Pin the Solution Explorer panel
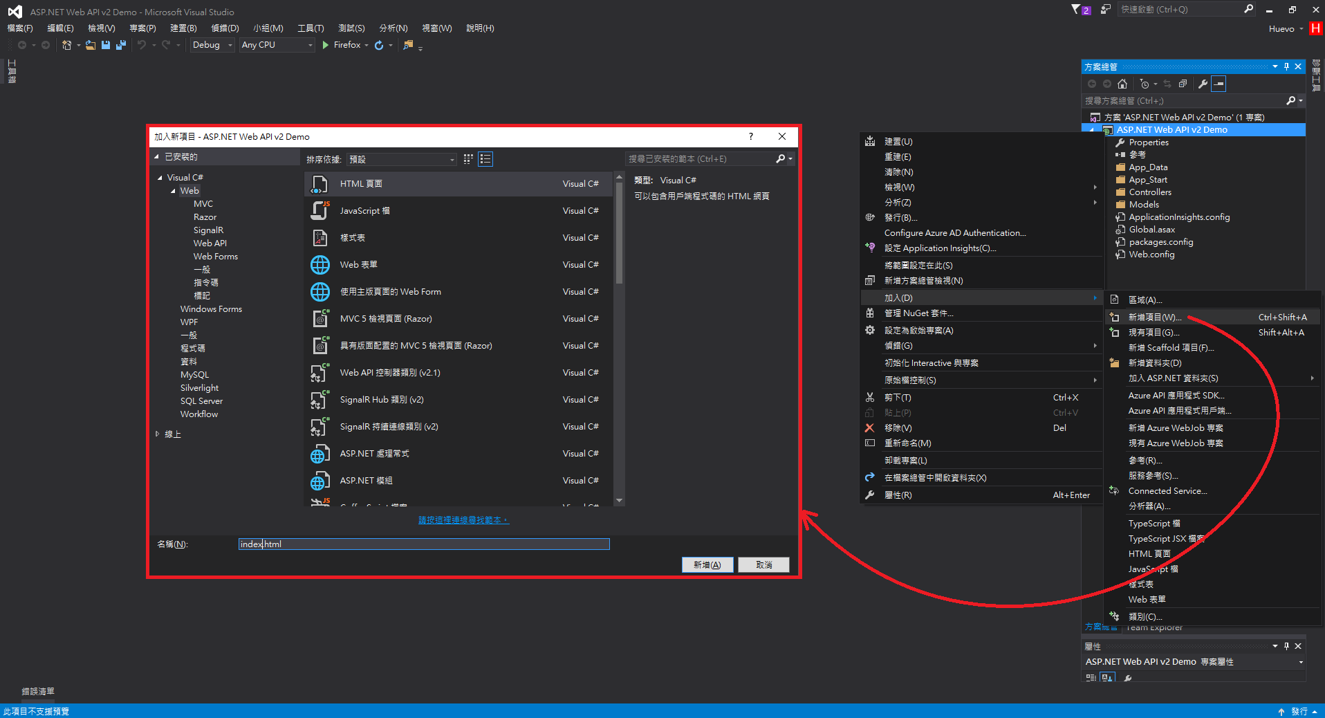 [x=1286, y=66]
